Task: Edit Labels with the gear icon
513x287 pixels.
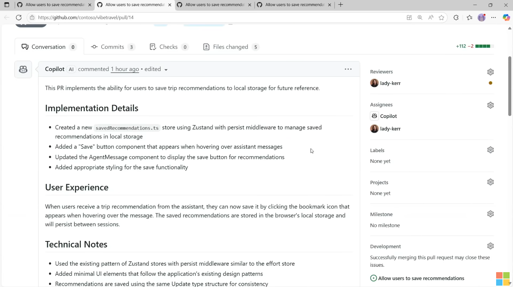Action: pyautogui.click(x=490, y=150)
